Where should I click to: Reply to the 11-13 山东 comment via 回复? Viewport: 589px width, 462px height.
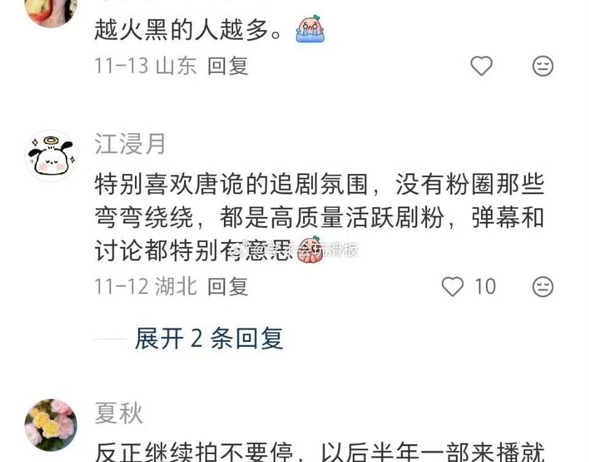(x=228, y=66)
